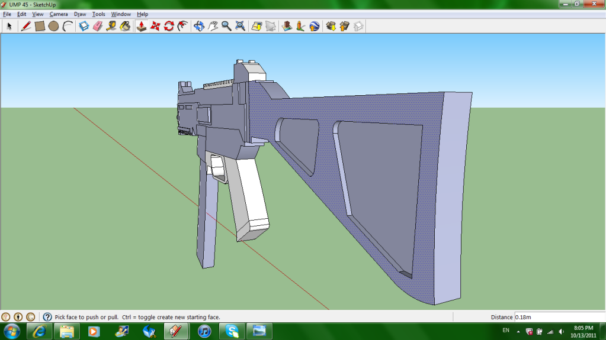
Task: Toggle terrain with the grey terrain icon
Action: click(271, 26)
